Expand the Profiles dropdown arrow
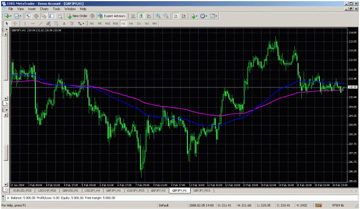The height and width of the screenshot is (209, 360). click(20, 16)
